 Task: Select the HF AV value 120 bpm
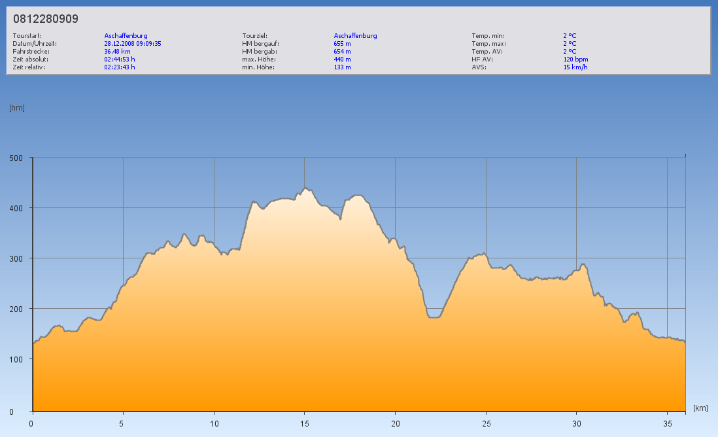pos(575,59)
